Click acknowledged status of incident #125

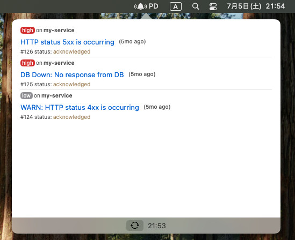point(71,84)
